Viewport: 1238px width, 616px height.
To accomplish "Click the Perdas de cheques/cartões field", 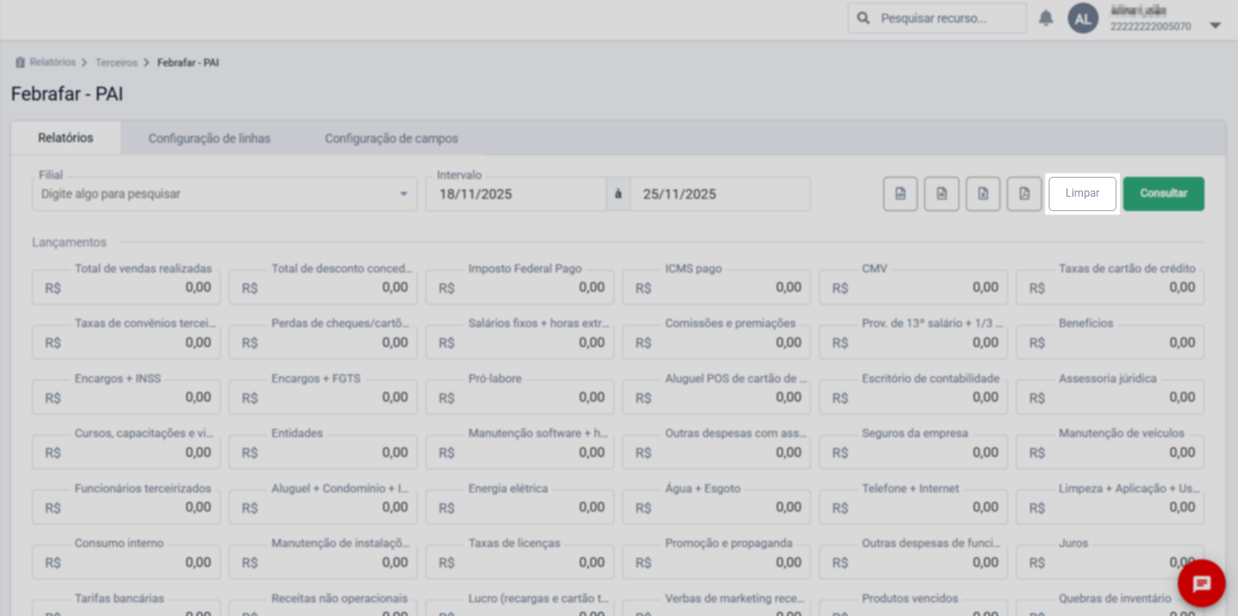I will (x=323, y=342).
